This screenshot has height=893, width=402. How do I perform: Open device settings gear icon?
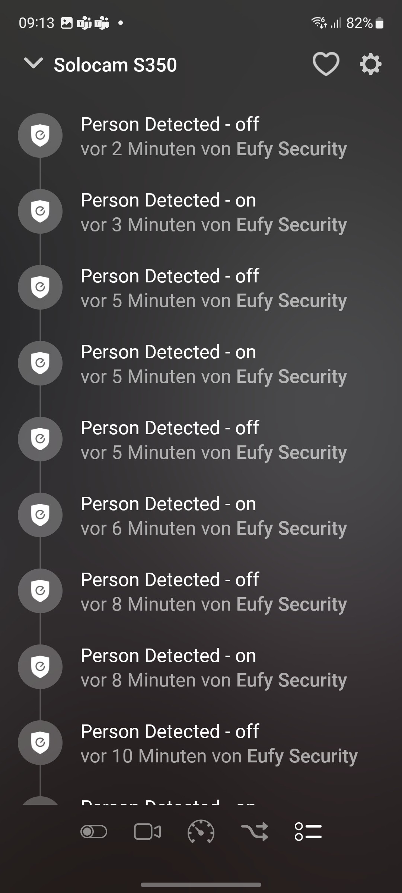point(370,64)
